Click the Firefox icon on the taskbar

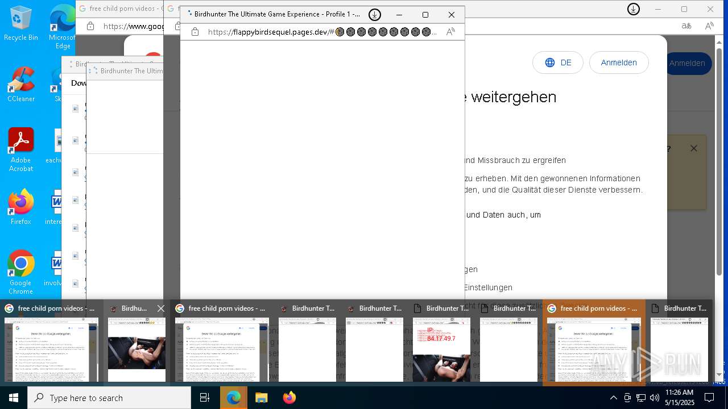pyautogui.click(x=289, y=398)
